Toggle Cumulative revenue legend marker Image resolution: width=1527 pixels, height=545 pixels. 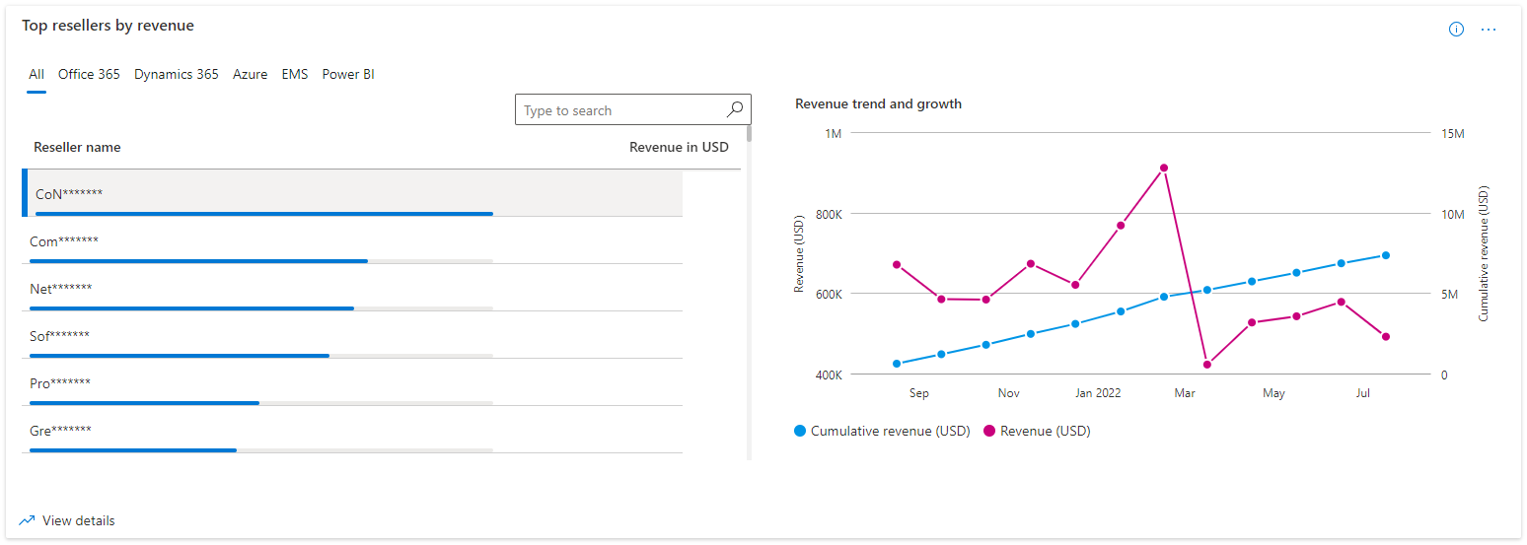click(x=800, y=431)
